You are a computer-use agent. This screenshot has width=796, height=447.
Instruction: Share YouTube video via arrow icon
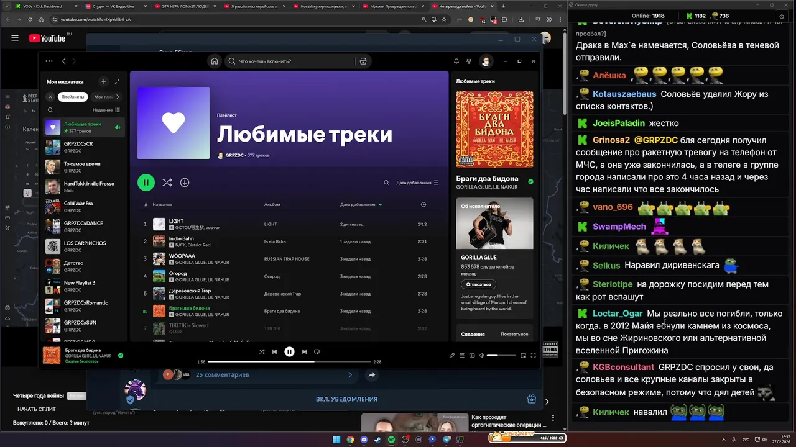[371, 375]
